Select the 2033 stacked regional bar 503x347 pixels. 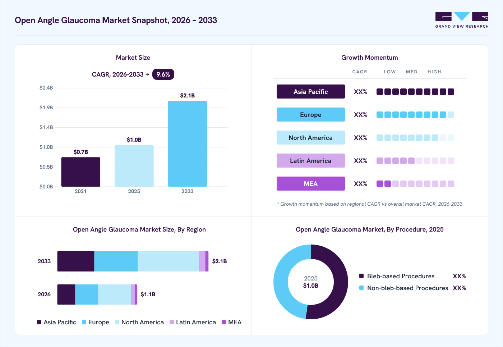[133, 261]
